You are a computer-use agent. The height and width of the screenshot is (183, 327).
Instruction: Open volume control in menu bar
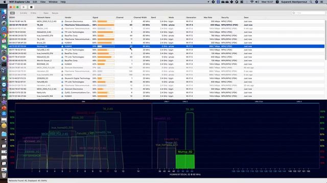point(257,2)
